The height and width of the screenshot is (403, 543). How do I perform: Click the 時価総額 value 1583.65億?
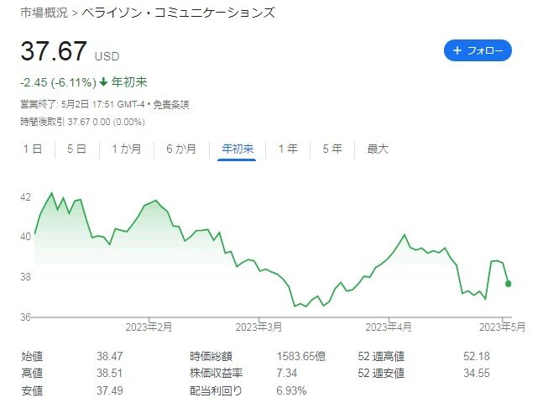tap(301, 356)
